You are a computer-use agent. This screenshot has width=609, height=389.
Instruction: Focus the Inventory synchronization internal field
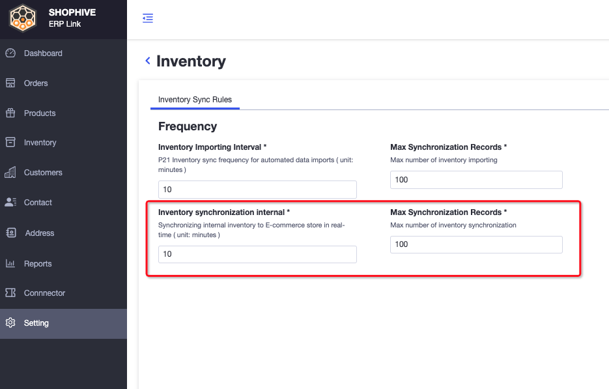[257, 254]
